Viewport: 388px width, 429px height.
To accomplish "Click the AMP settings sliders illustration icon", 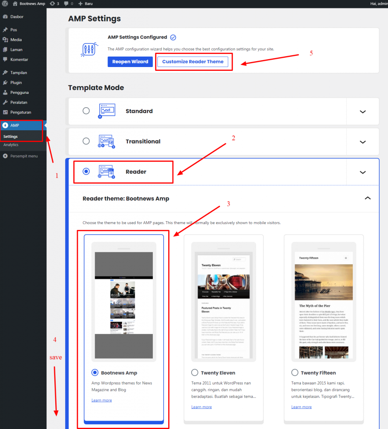I will click(89, 49).
